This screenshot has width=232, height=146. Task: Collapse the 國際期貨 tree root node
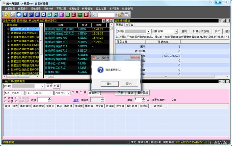pos(5,25)
